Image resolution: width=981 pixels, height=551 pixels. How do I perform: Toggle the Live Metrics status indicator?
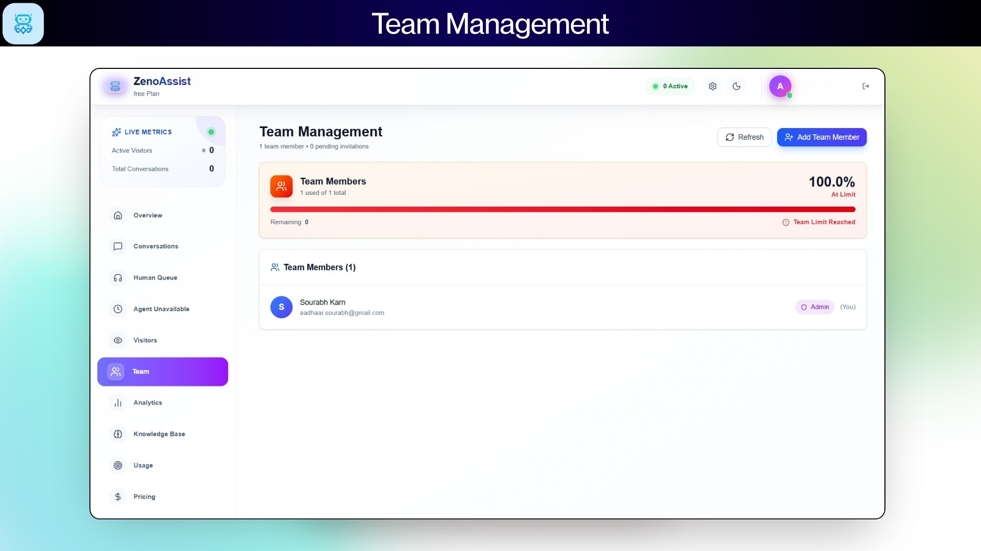click(211, 132)
